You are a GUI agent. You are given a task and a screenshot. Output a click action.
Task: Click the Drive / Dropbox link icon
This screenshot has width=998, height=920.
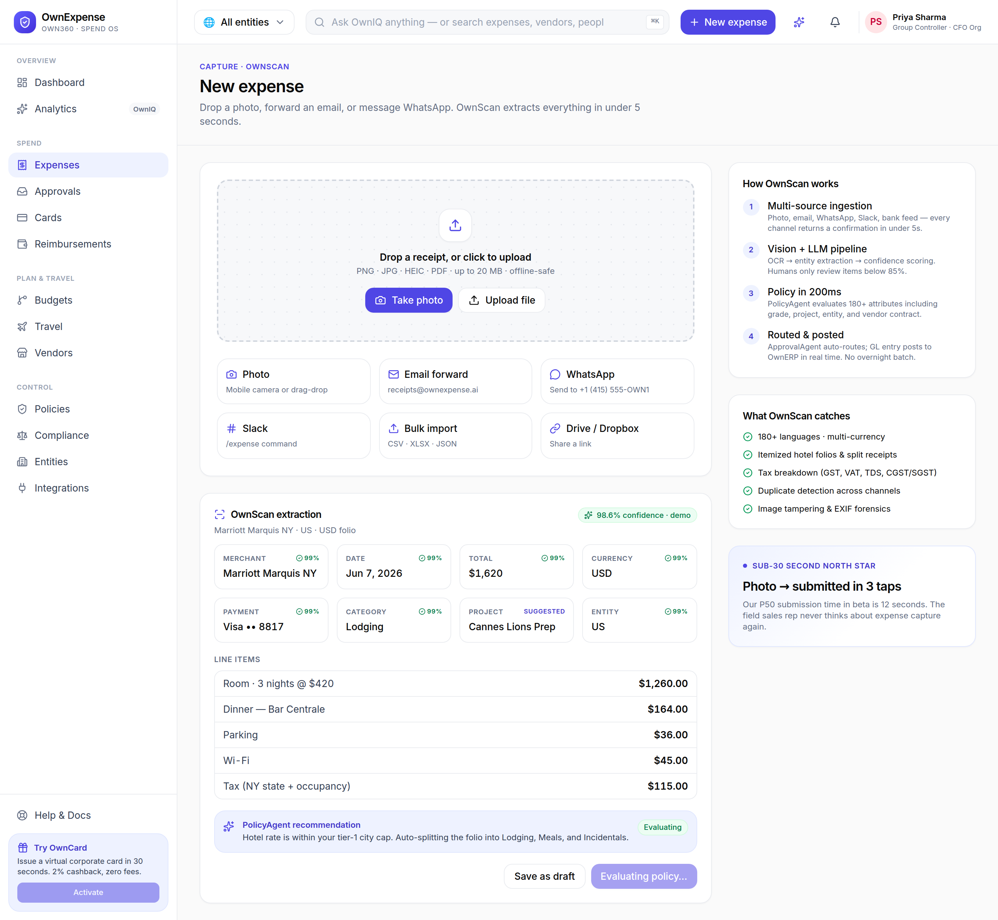point(555,429)
